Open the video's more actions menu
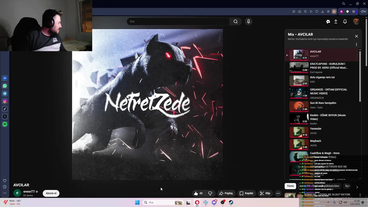The width and height of the screenshot is (368, 207). point(278,193)
